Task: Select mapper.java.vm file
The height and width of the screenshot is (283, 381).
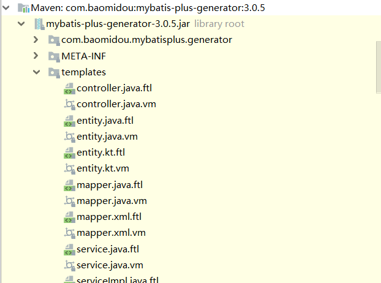Action: point(111,201)
